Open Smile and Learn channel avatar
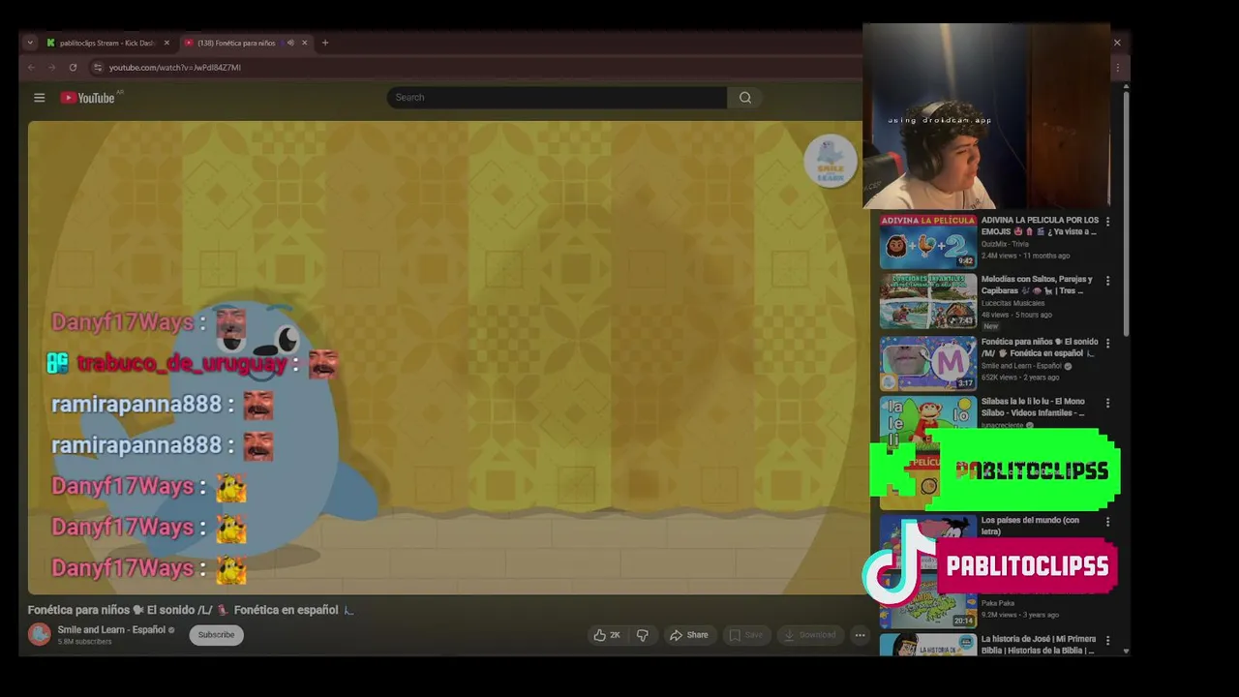This screenshot has height=697, width=1239. coord(40,634)
